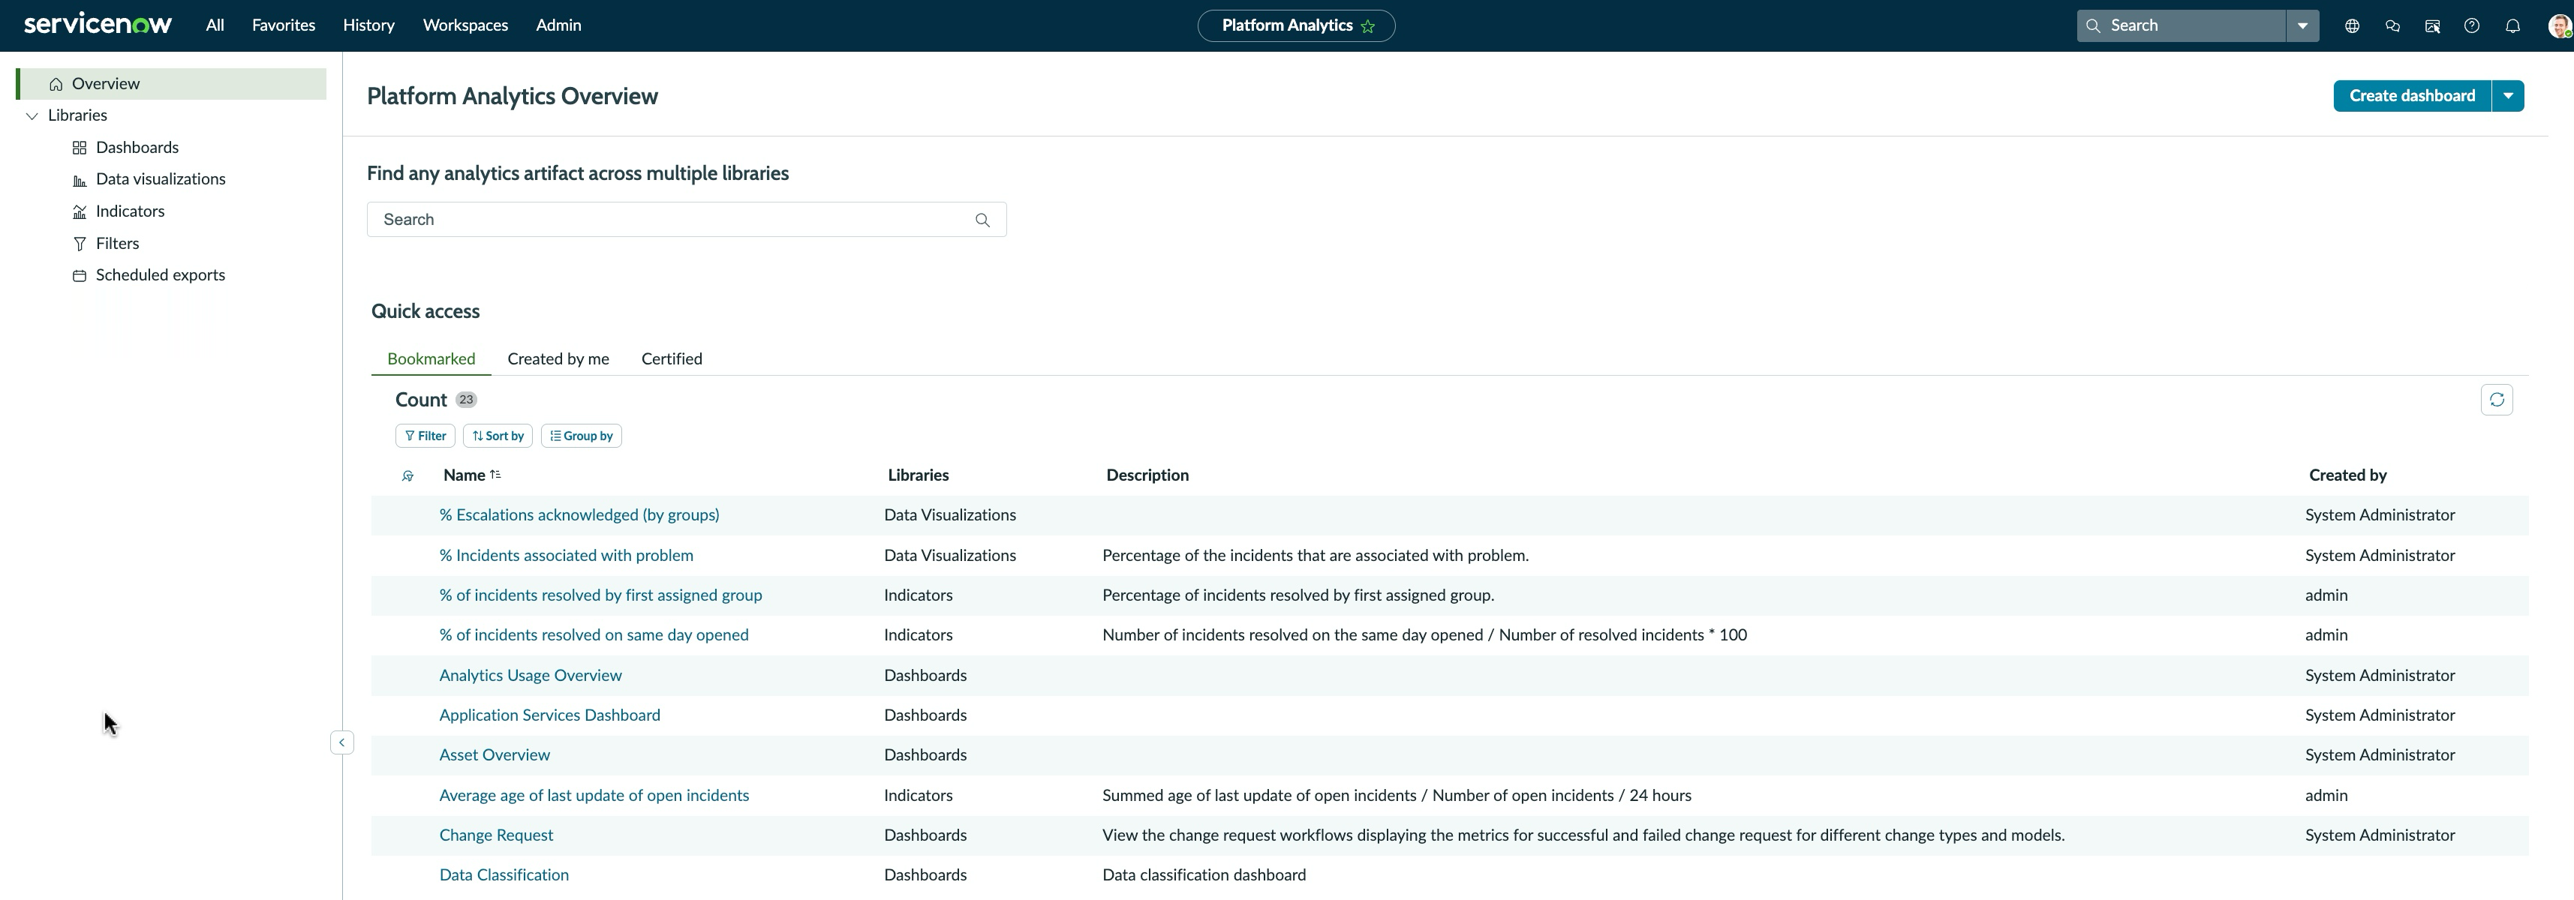Open the help question mark icon

coord(2472,26)
